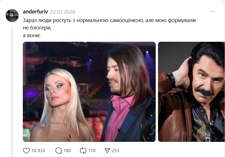
Task: Click the 180 replies count
Action: point(67,150)
